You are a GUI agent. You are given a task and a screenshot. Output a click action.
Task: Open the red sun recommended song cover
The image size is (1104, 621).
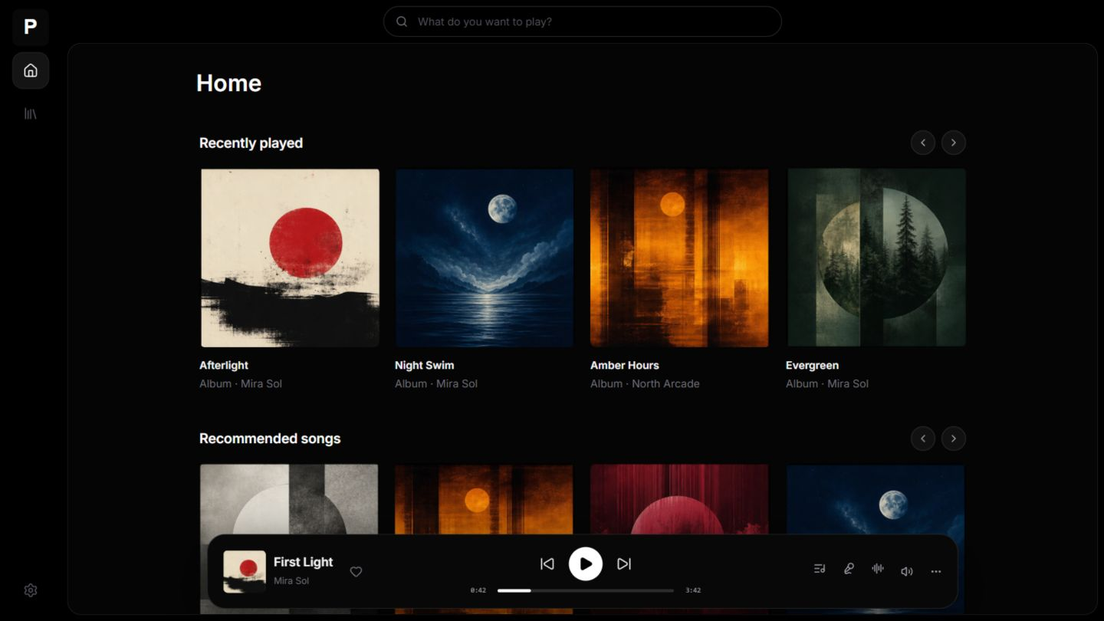pos(679,499)
